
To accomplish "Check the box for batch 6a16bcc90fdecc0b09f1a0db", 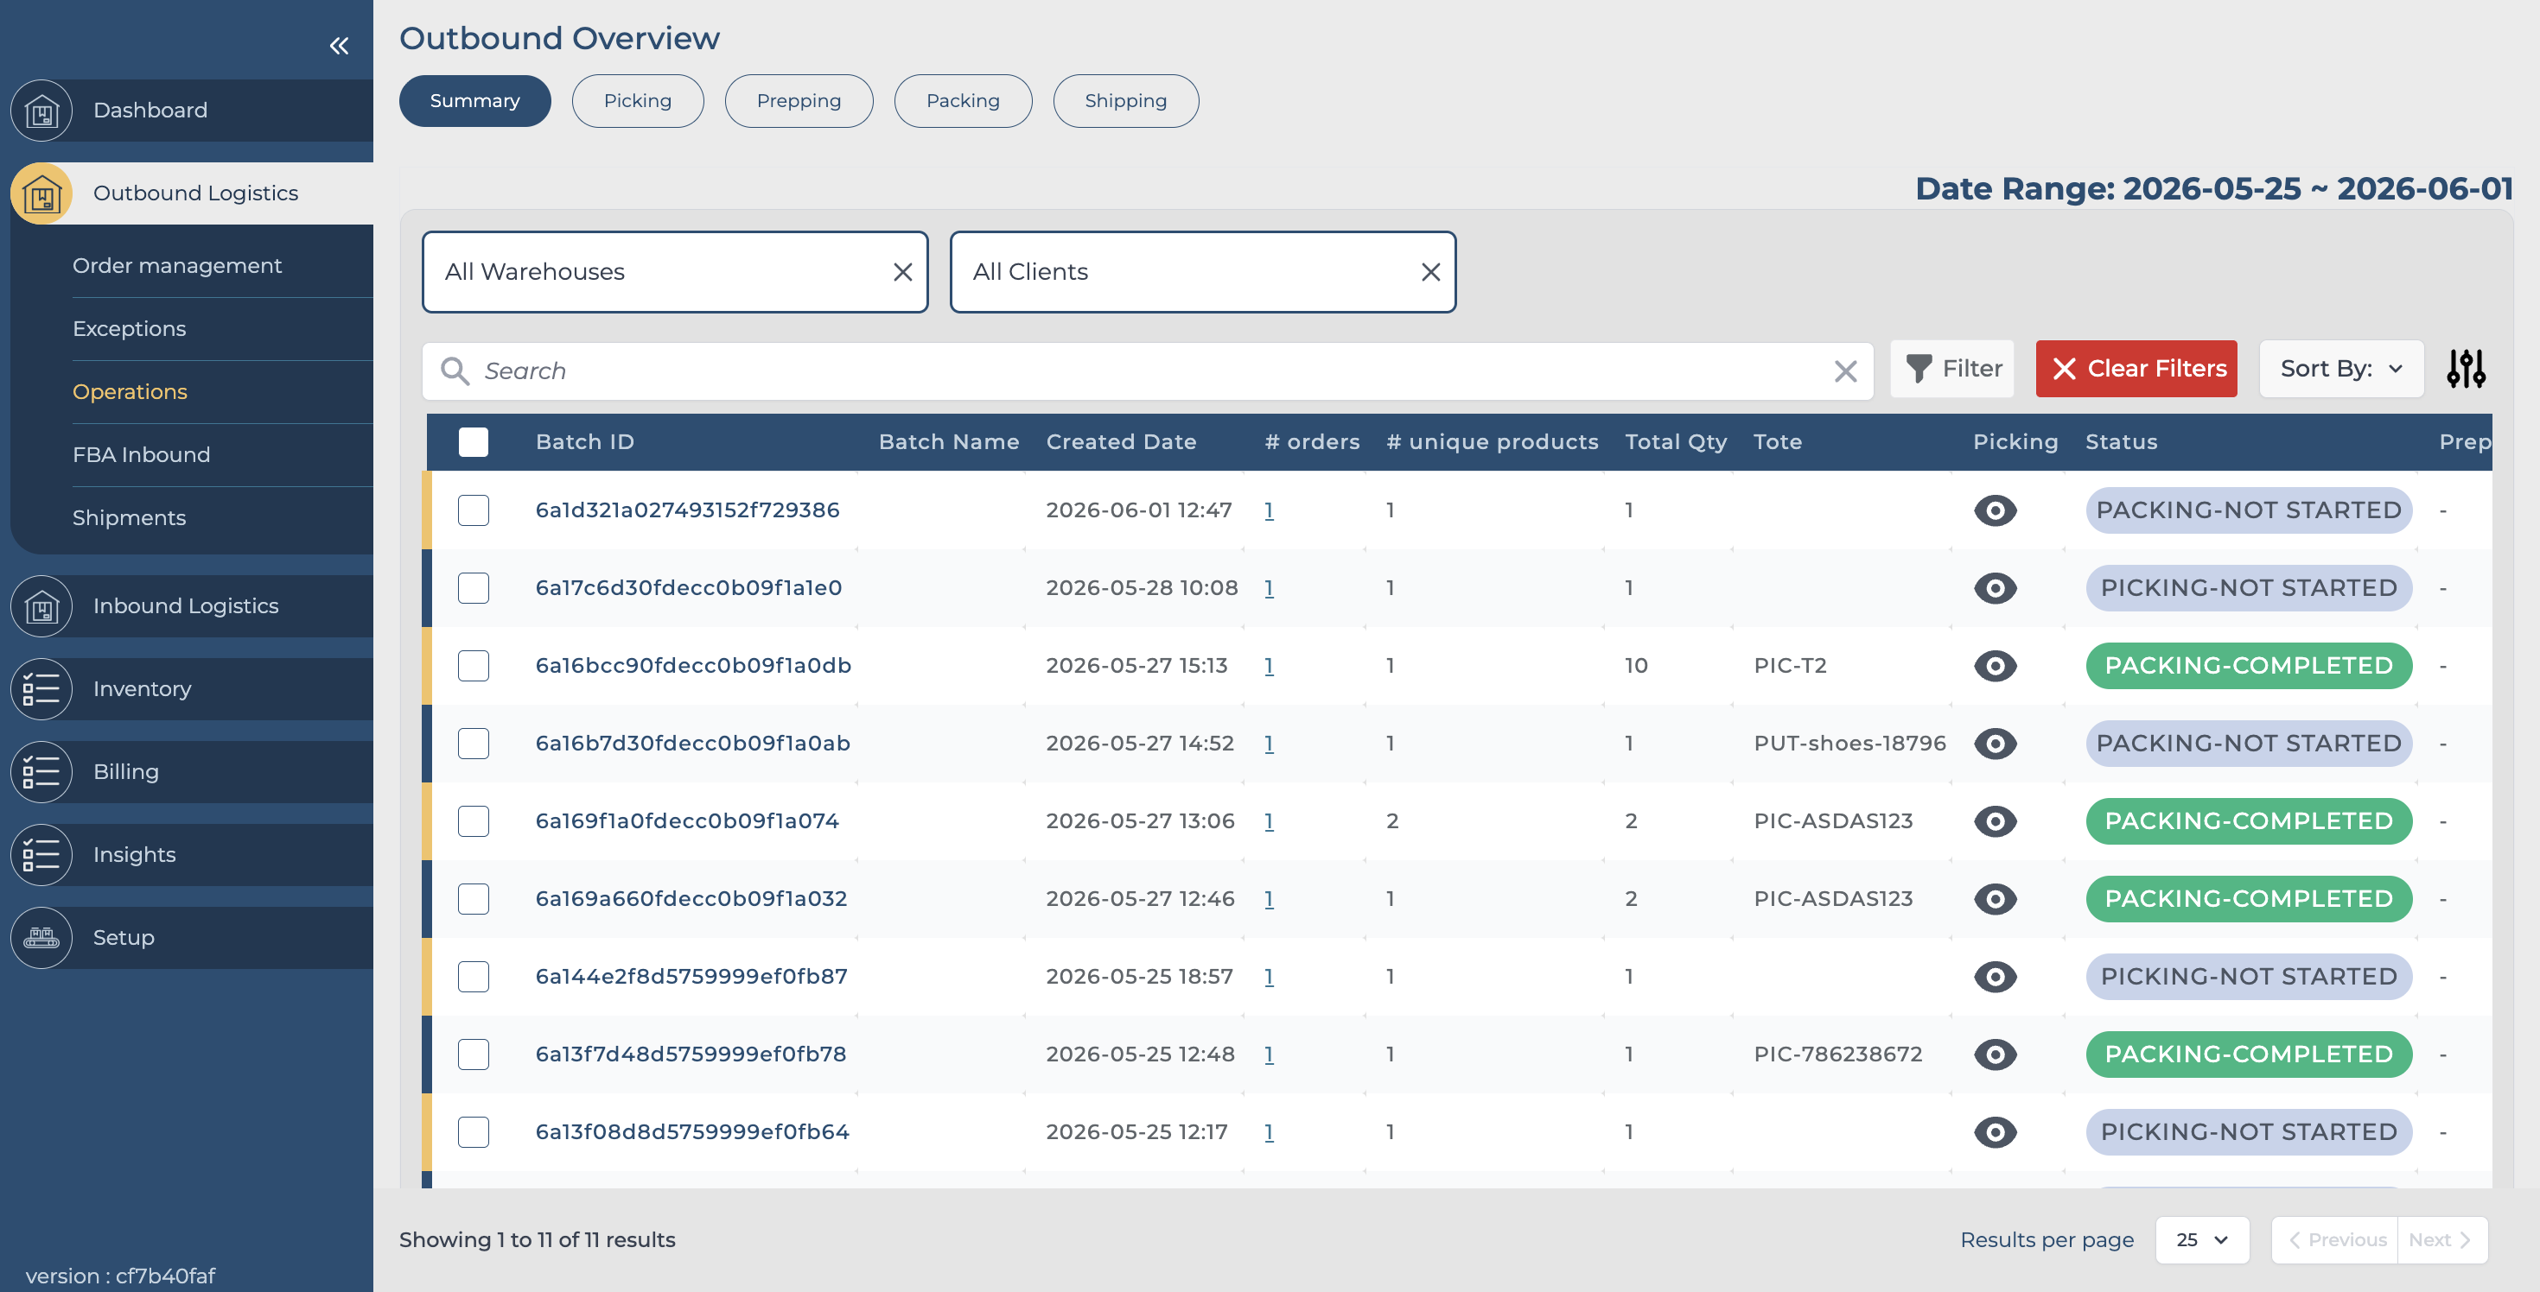I will click(474, 666).
